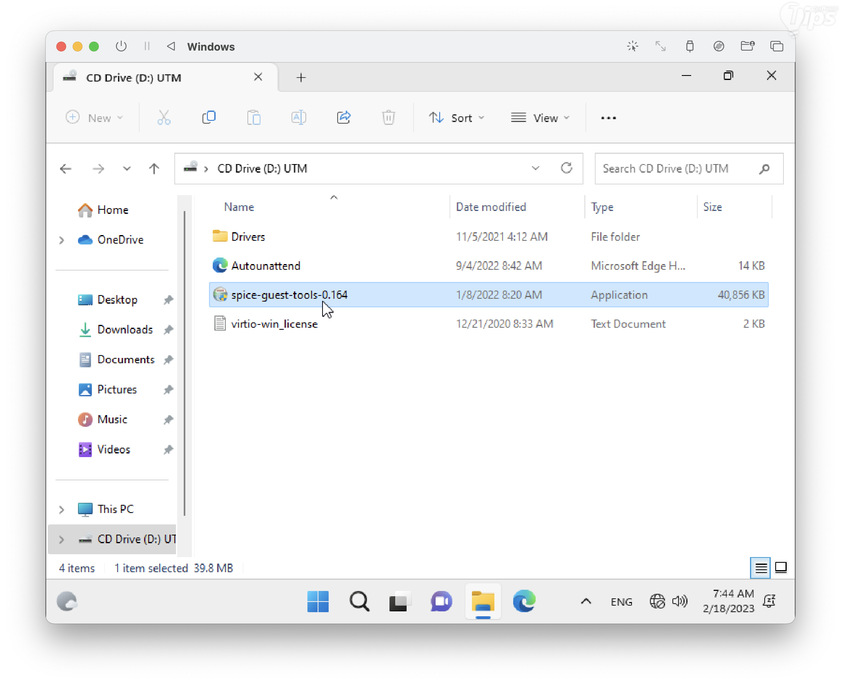Open the Sort dropdown menu
This screenshot has width=841, height=684.
(456, 118)
